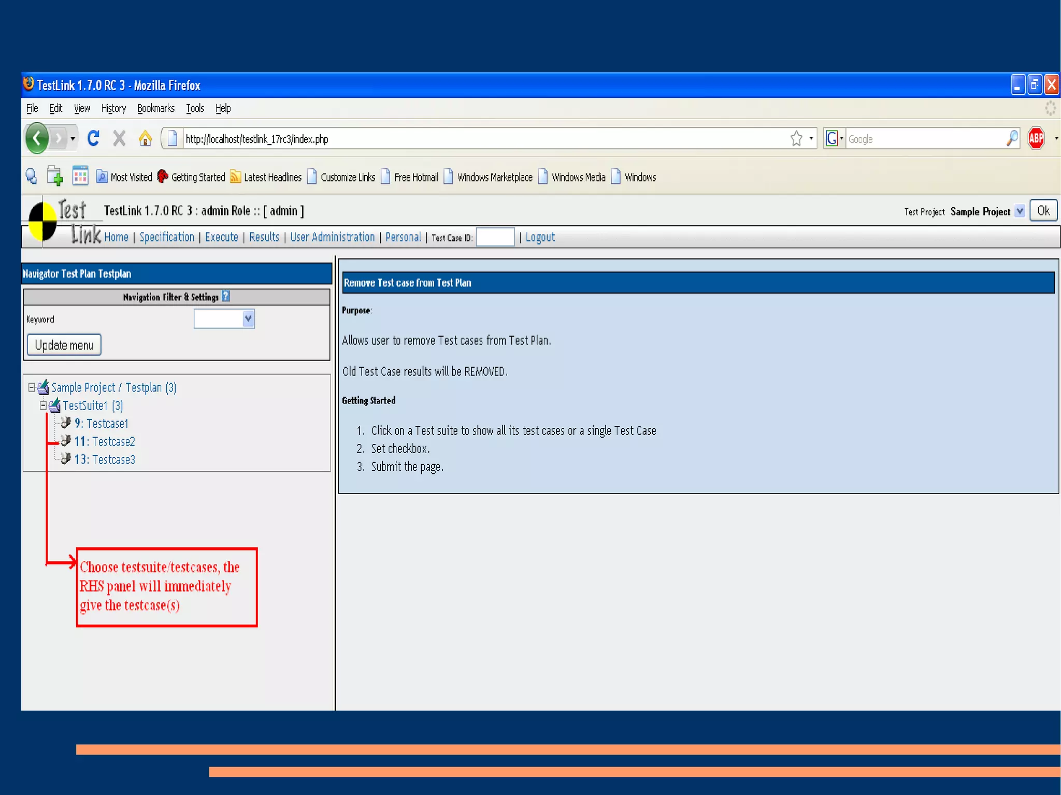Click the help icon beside Navigation Filter & Settings
Image resolution: width=1061 pixels, height=795 pixels.
point(226,296)
